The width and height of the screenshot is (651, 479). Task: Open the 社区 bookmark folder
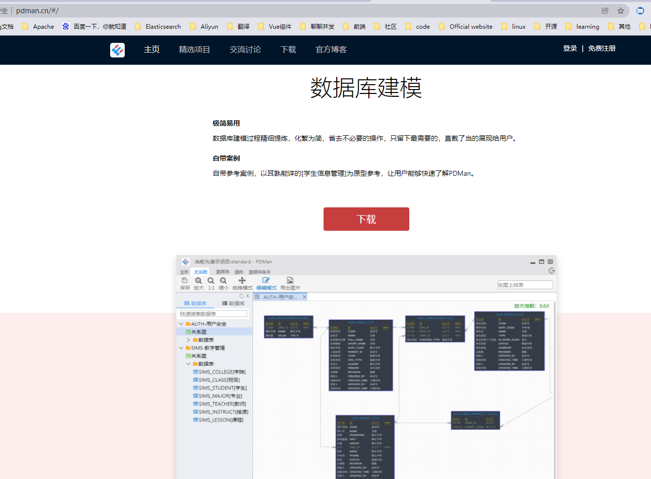click(x=385, y=27)
